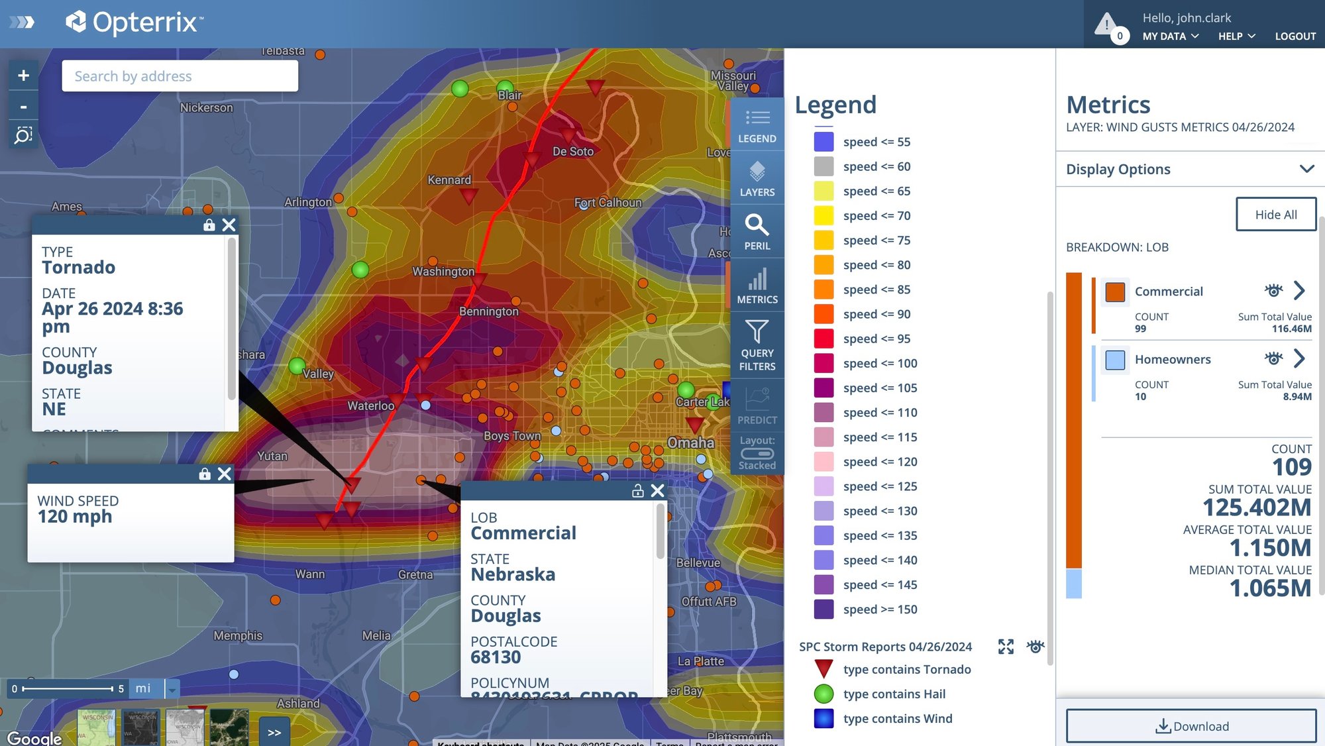The height and width of the screenshot is (746, 1325).
Task: Hide the Commercial line of business
Action: (x=1273, y=291)
